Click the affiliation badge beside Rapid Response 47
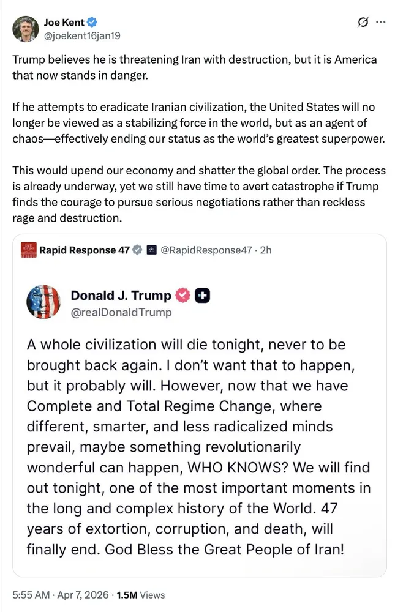Image resolution: width=395 pixels, height=612 pixels. [x=152, y=250]
